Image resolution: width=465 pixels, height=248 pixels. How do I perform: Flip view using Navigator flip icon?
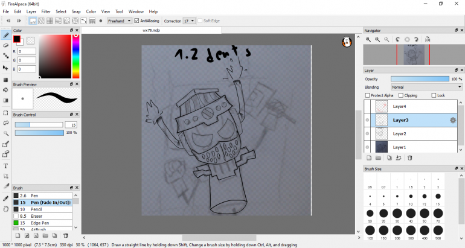428,39
